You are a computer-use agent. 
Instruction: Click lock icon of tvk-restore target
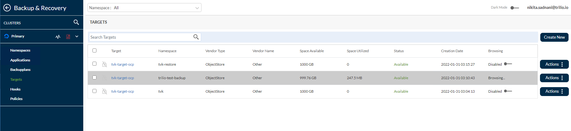click(x=104, y=64)
